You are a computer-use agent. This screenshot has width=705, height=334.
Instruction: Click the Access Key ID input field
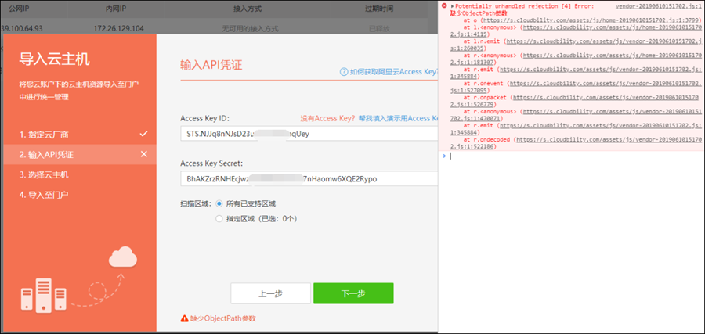[307, 135]
